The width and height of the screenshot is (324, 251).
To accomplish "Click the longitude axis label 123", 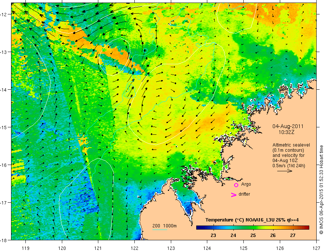I will (x=171, y=248).
